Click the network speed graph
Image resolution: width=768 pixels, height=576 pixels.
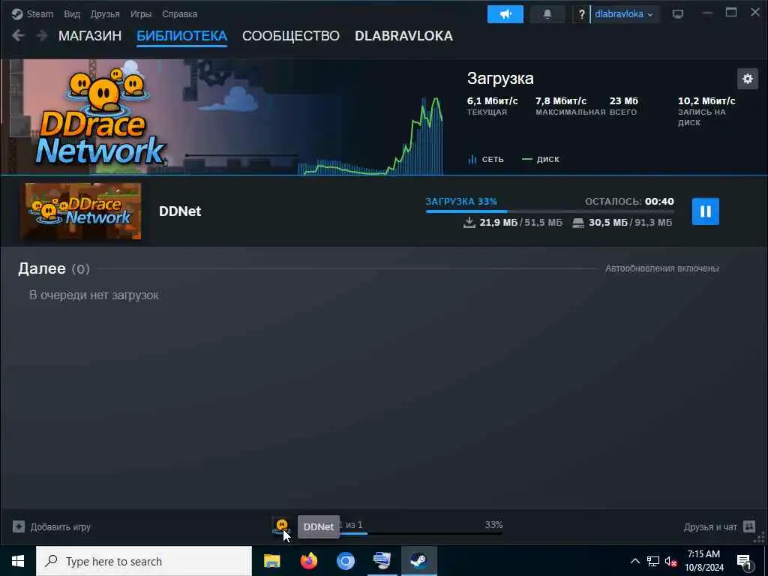[371, 136]
